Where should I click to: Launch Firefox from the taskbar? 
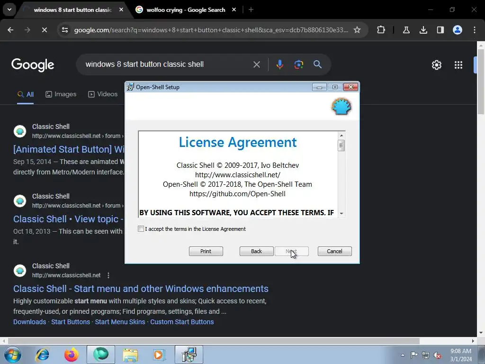[x=71, y=355]
